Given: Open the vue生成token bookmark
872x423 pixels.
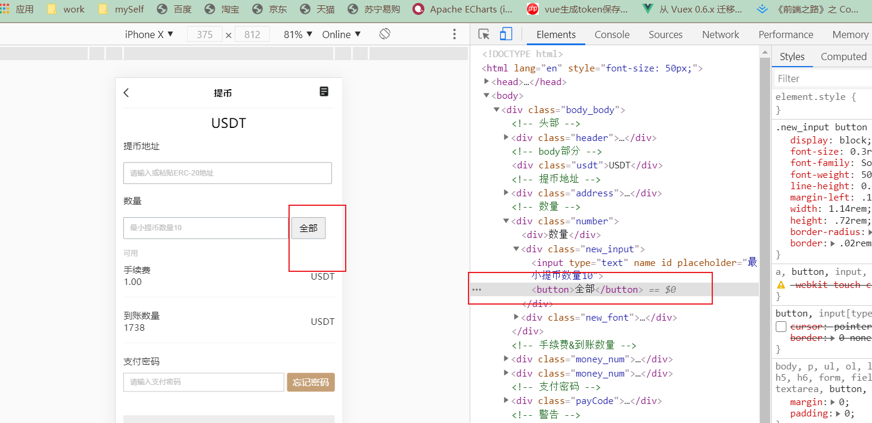Looking at the screenshot, I should click(x=578, y=9).
